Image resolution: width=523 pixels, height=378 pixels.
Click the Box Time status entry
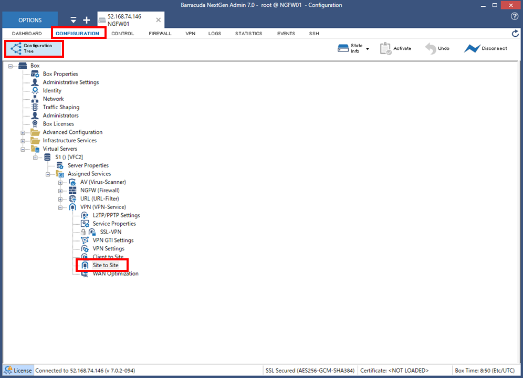pos(485,370)
